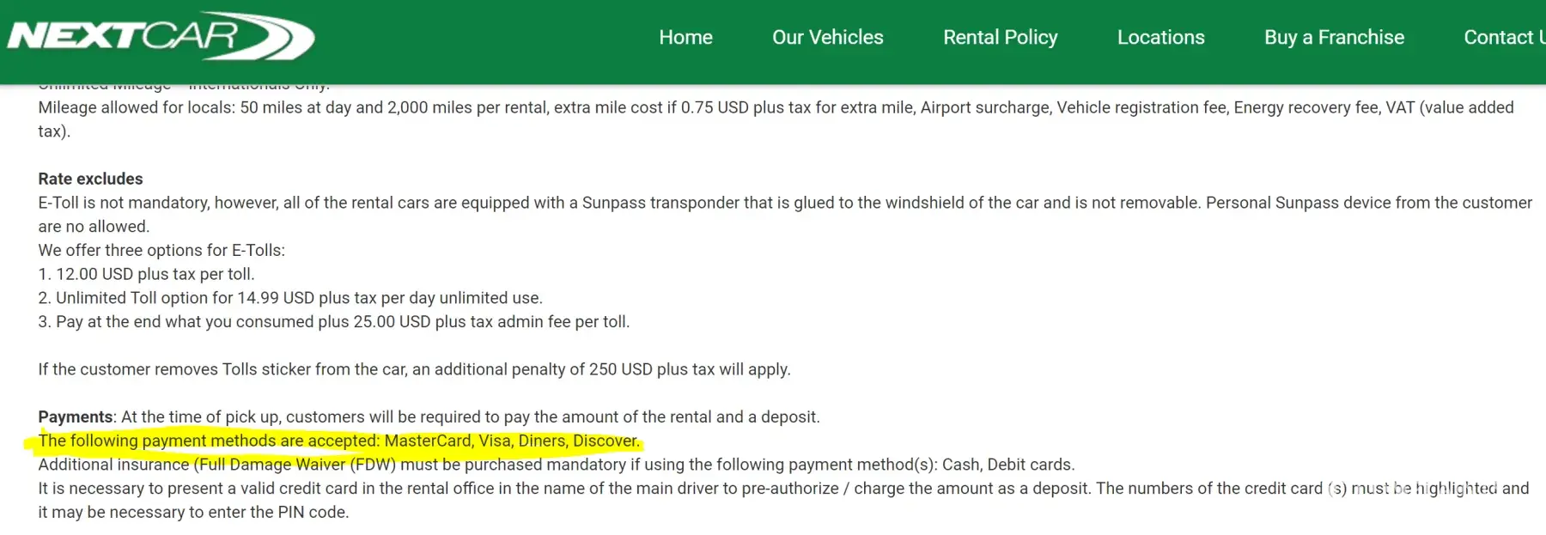Viewport: 1546px width, 535px height.
Task: Click the 'enter the PIN code' line
Action: (193, 513)
